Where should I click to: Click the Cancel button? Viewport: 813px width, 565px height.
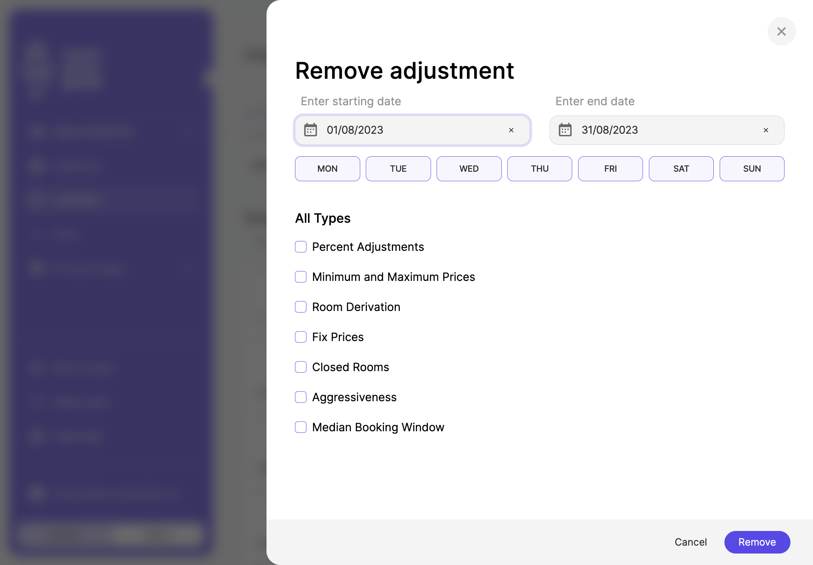[x=690, y=542]
